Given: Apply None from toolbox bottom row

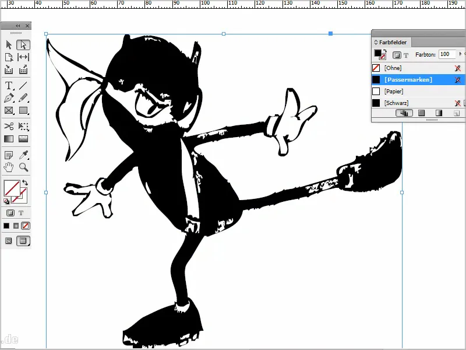Looking at the screenshot, I should [26, 226].
